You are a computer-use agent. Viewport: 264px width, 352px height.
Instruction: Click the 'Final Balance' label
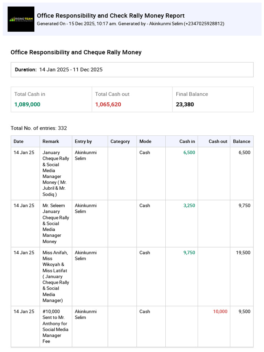tap(192, 94)
